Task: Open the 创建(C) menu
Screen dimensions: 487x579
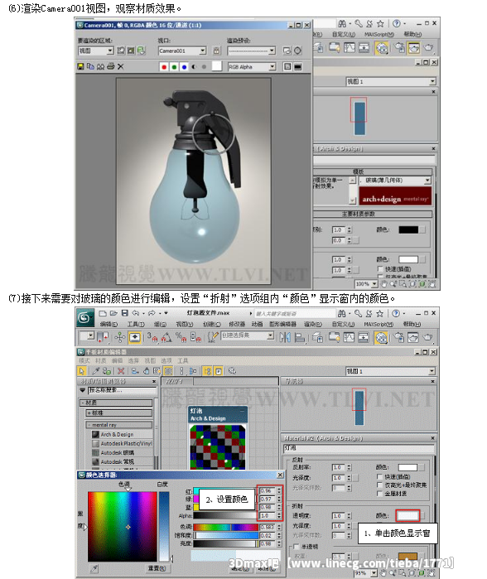Action: tap(211, 324)
